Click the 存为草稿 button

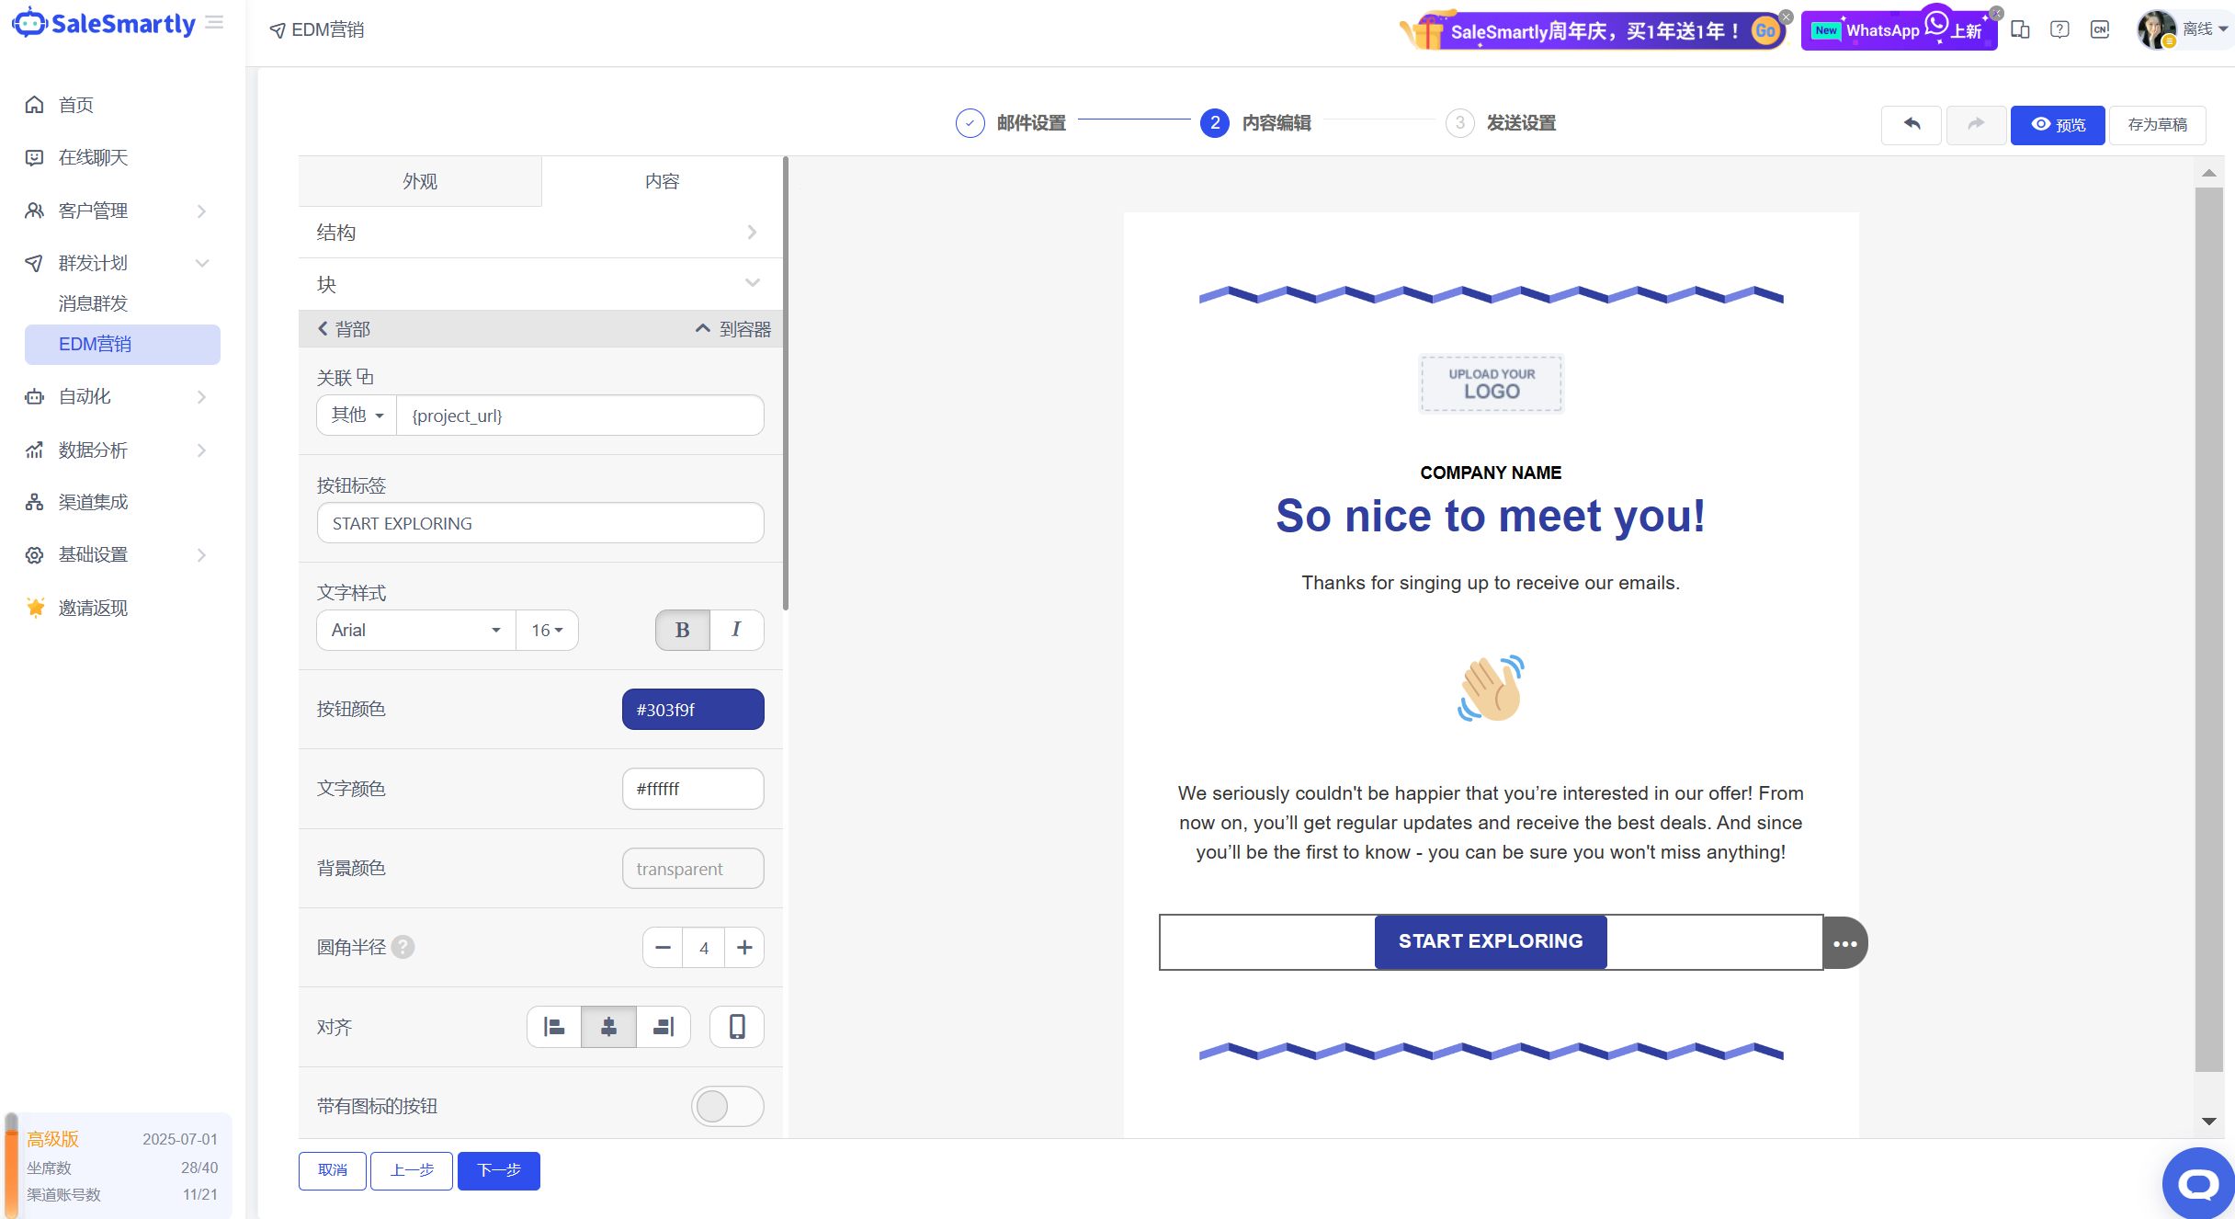pyautogui.click(x=2157, y=124)
